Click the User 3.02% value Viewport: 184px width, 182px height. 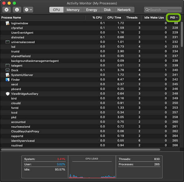[x=61, y=164]
